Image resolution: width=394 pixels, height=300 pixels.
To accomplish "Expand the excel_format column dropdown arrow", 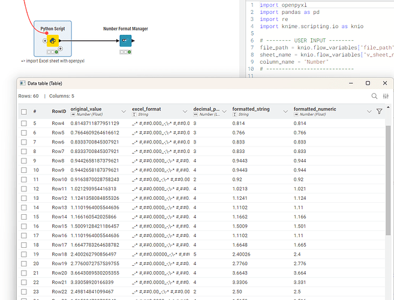I will pos(185,112).
